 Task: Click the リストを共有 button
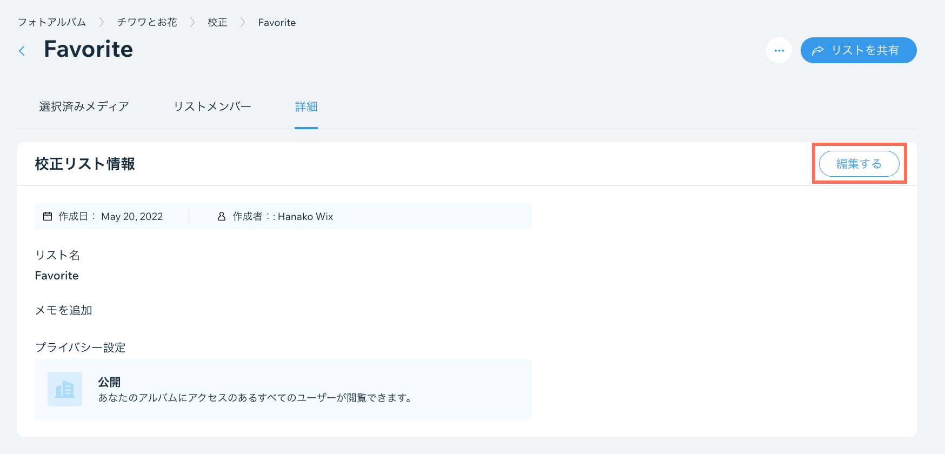tap(858, 50)
